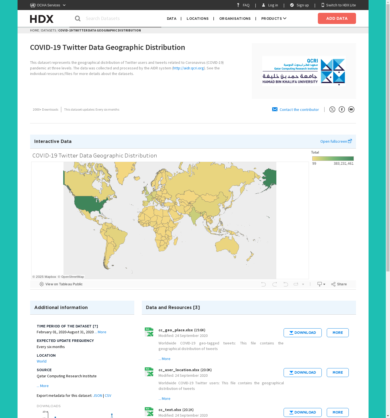Click the Share label in Tableau toolbar
The height and width of the screenshot is (418, 390).
click(342, 284)
